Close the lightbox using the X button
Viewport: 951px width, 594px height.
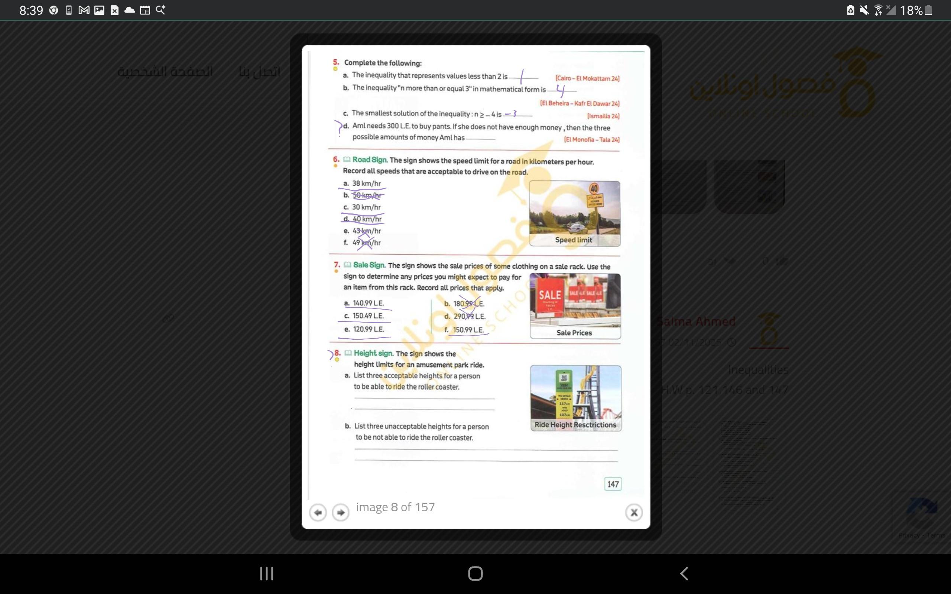point(633,512)
